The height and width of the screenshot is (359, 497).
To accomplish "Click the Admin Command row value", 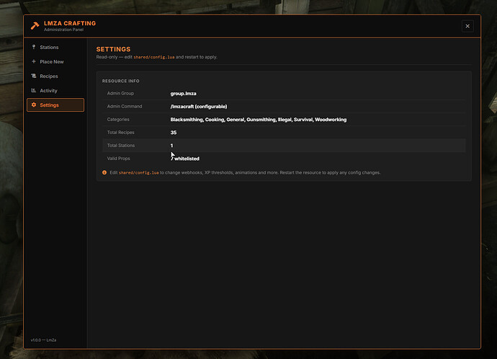I will 199,107.
